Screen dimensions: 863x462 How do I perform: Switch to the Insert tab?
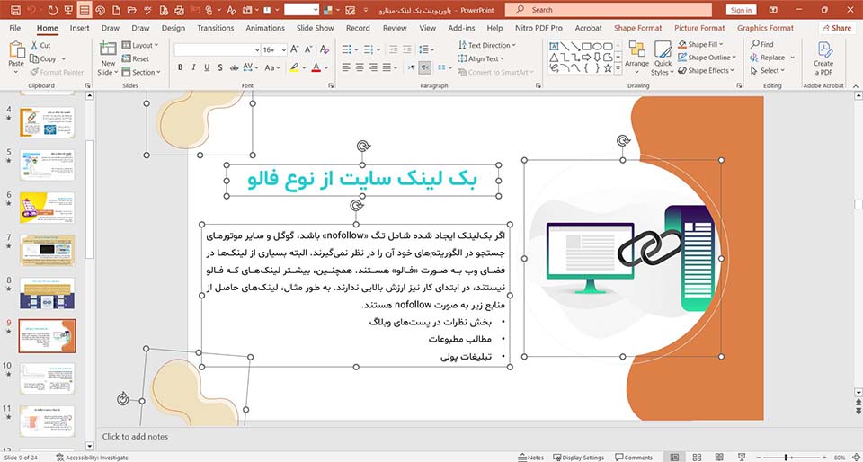point(79,28)
